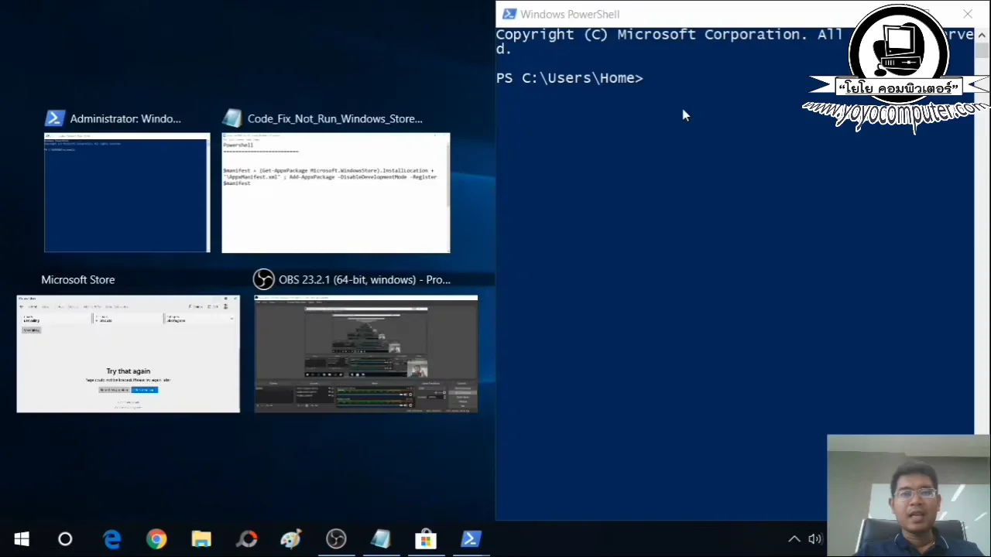Collapse the Windows PowerShell window title bar chevron
991x557 pixels.
point(982,35)
